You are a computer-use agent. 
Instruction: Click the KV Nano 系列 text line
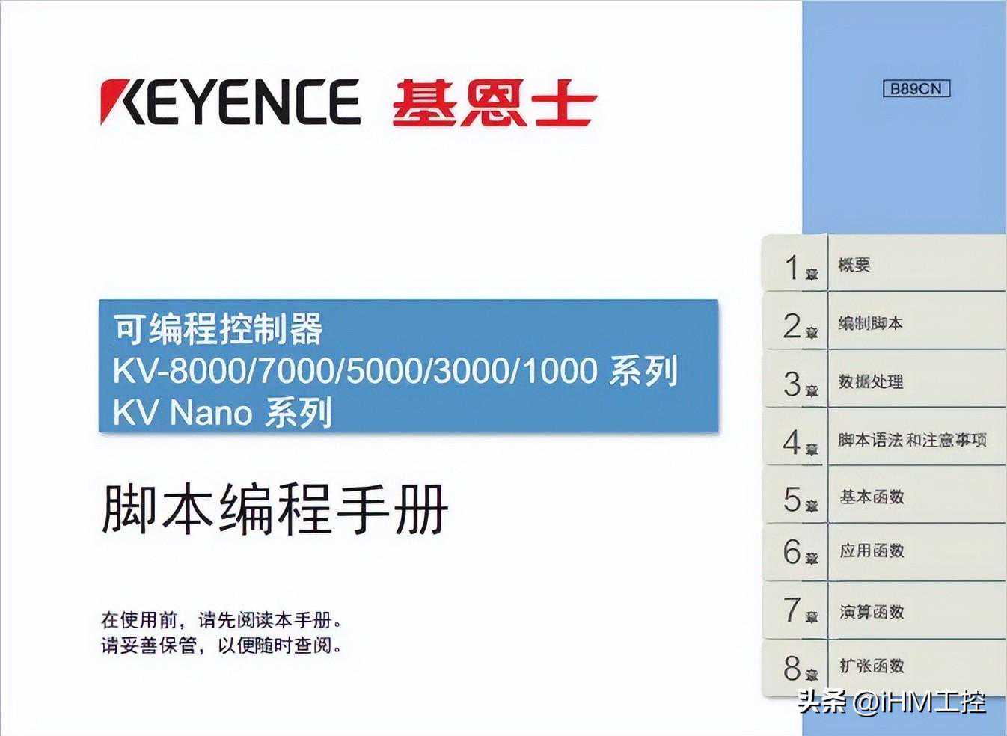221,413
